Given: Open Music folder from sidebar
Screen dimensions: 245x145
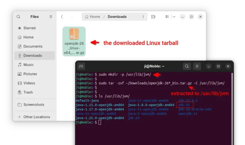Looking at the screenshot, I should [28, 65].
